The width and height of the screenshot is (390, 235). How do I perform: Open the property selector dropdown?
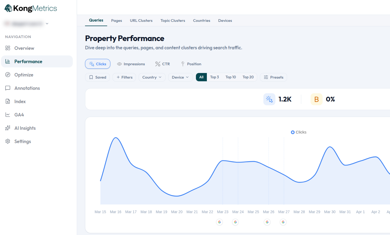(x=26, y=23)
